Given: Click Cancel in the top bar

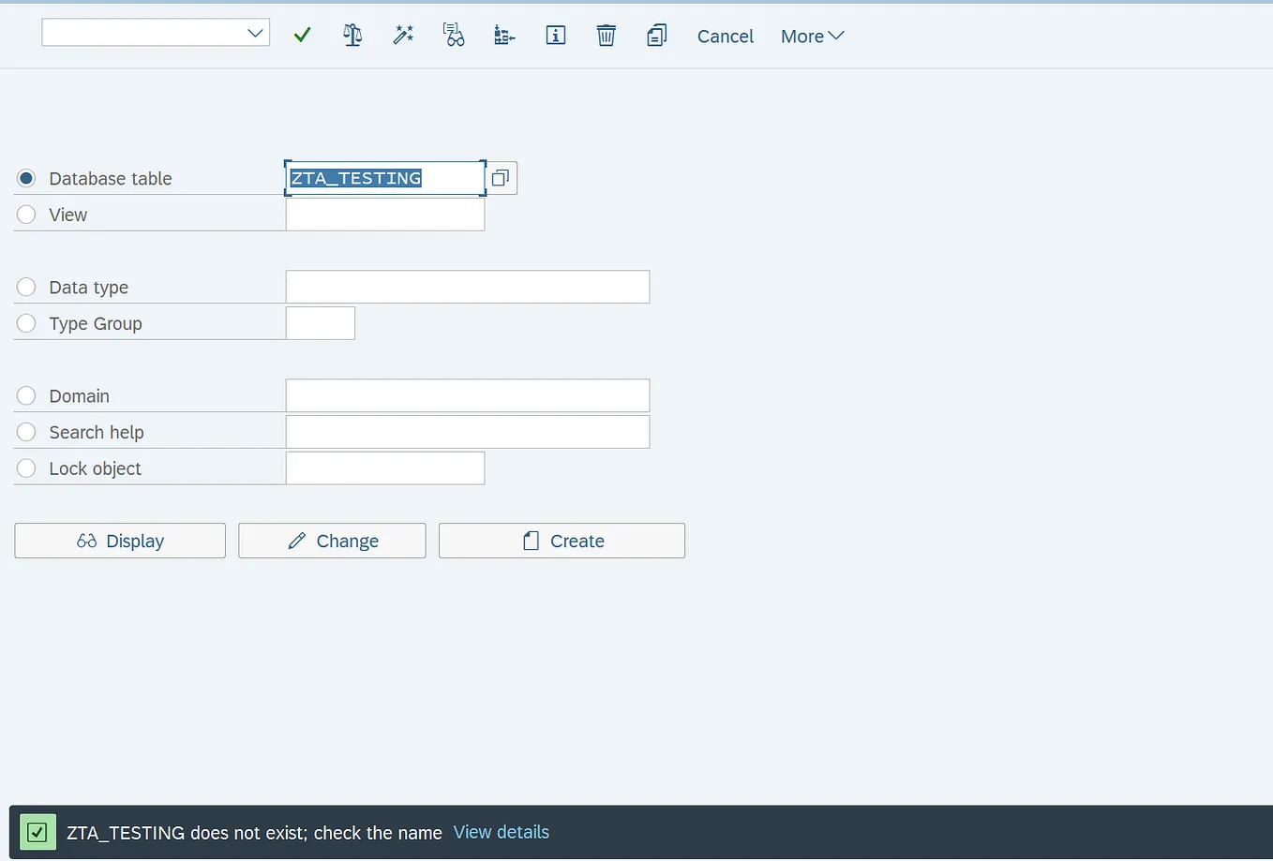Looking at the screenshot, I should pyautogui.click(x=725, y=36).
